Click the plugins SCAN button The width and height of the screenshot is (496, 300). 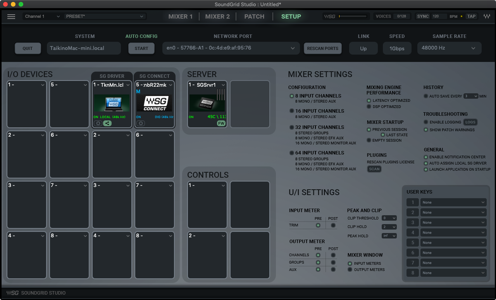coord(374,169)
